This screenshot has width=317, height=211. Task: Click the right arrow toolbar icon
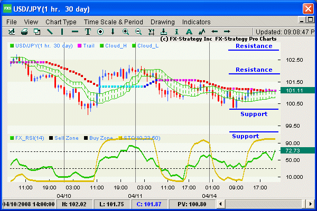pos(227,32)
